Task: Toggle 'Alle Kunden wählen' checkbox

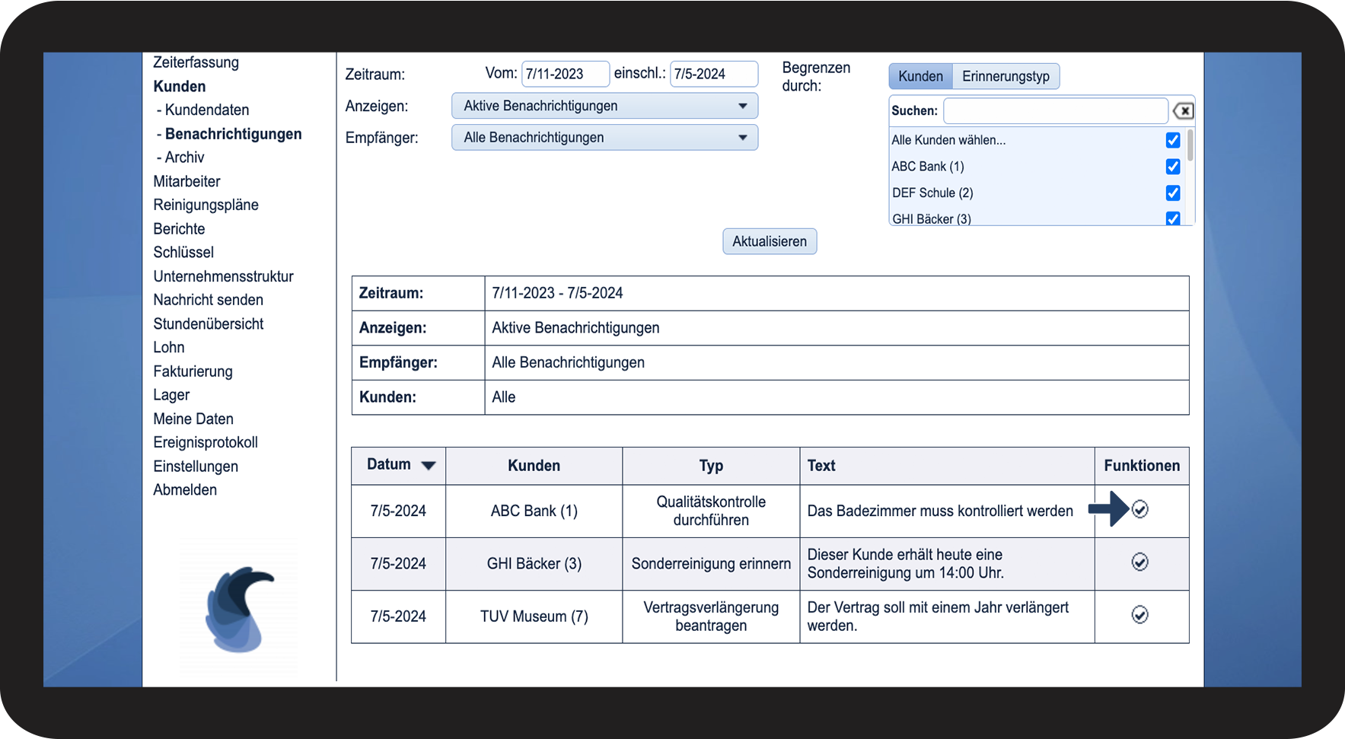Action: (x=1173, y=140)
